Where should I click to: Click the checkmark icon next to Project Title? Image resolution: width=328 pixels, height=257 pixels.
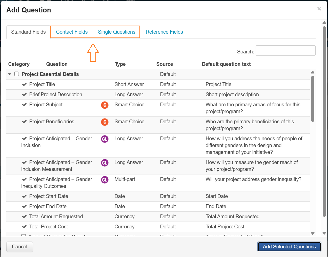tap(24, 84)
